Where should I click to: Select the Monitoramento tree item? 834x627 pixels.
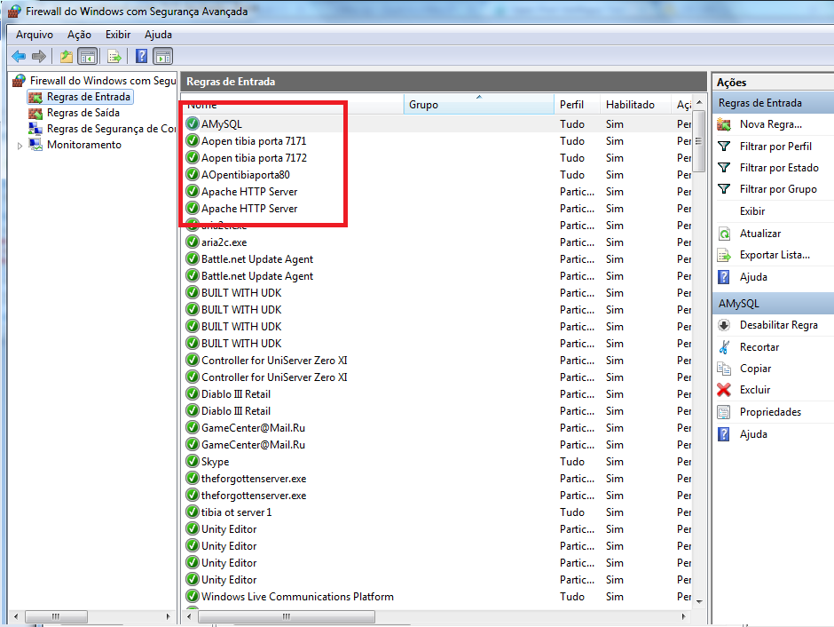click(x=84, y=145)
